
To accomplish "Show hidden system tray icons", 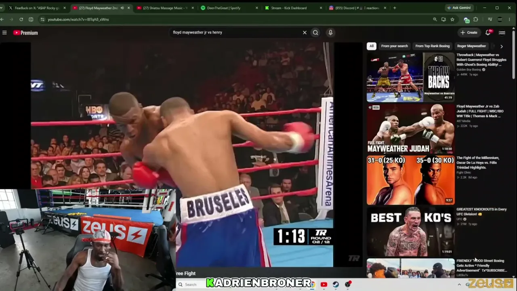I will (459, 285).
